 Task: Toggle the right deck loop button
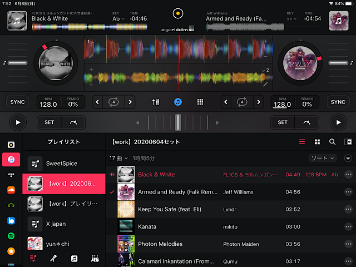(242, 102)
